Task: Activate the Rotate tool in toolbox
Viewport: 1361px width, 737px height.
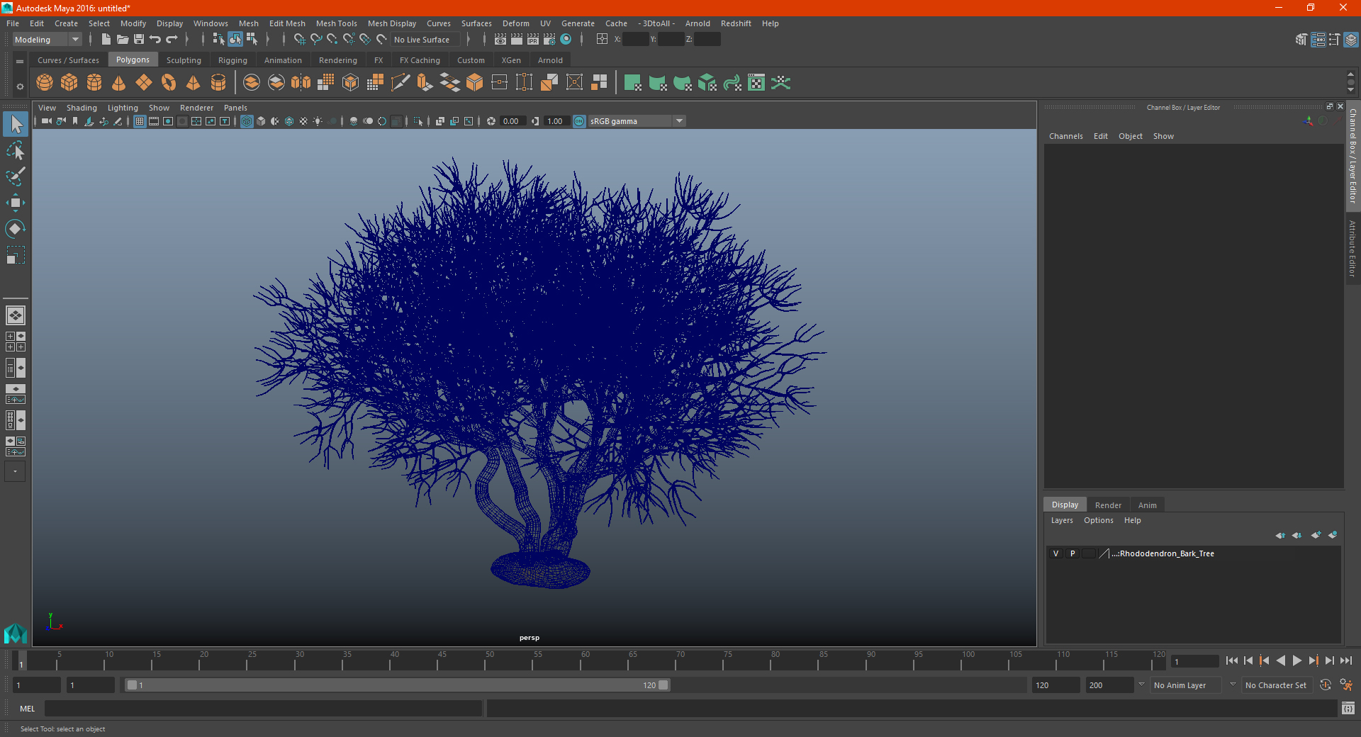Action: pos(15,228)
